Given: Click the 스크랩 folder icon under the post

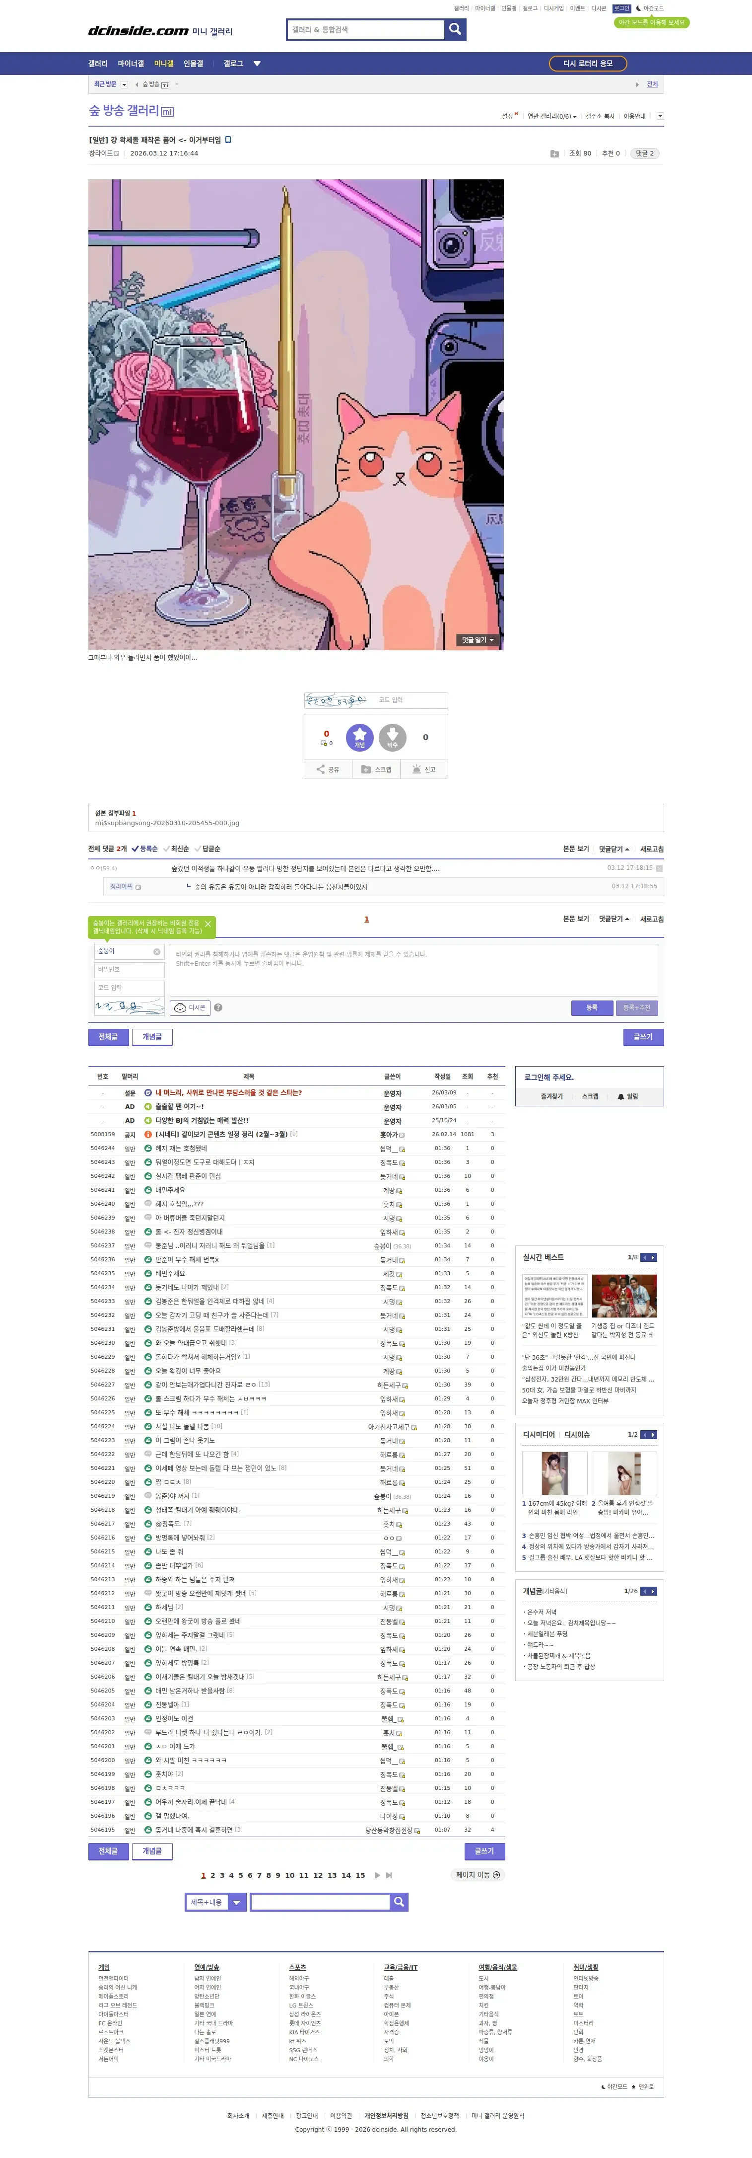Looking at the screenshot, I should pyautogui.click(x=376, y=769).
